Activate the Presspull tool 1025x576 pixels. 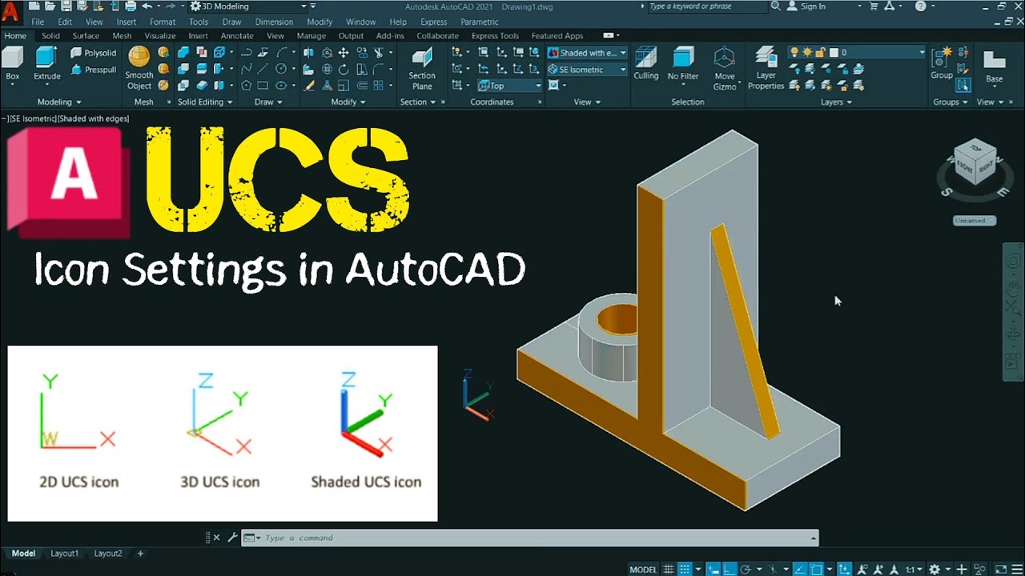click(93, 70)
